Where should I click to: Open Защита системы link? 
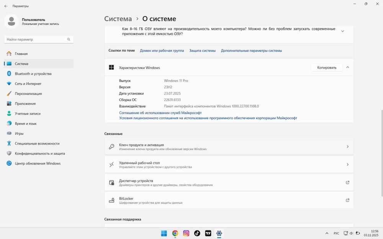tap(202, 51)
